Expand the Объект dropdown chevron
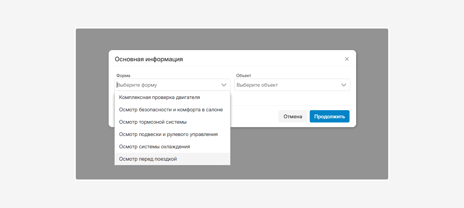Viewport: 464px width, 208px height. click(x=343, y=85)
